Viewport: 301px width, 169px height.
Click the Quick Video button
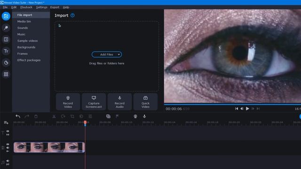[145, 102]
